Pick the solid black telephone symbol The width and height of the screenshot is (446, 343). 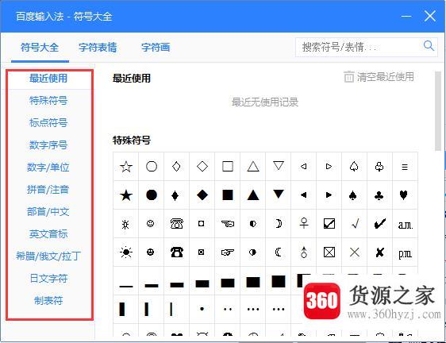coord(177,252)
